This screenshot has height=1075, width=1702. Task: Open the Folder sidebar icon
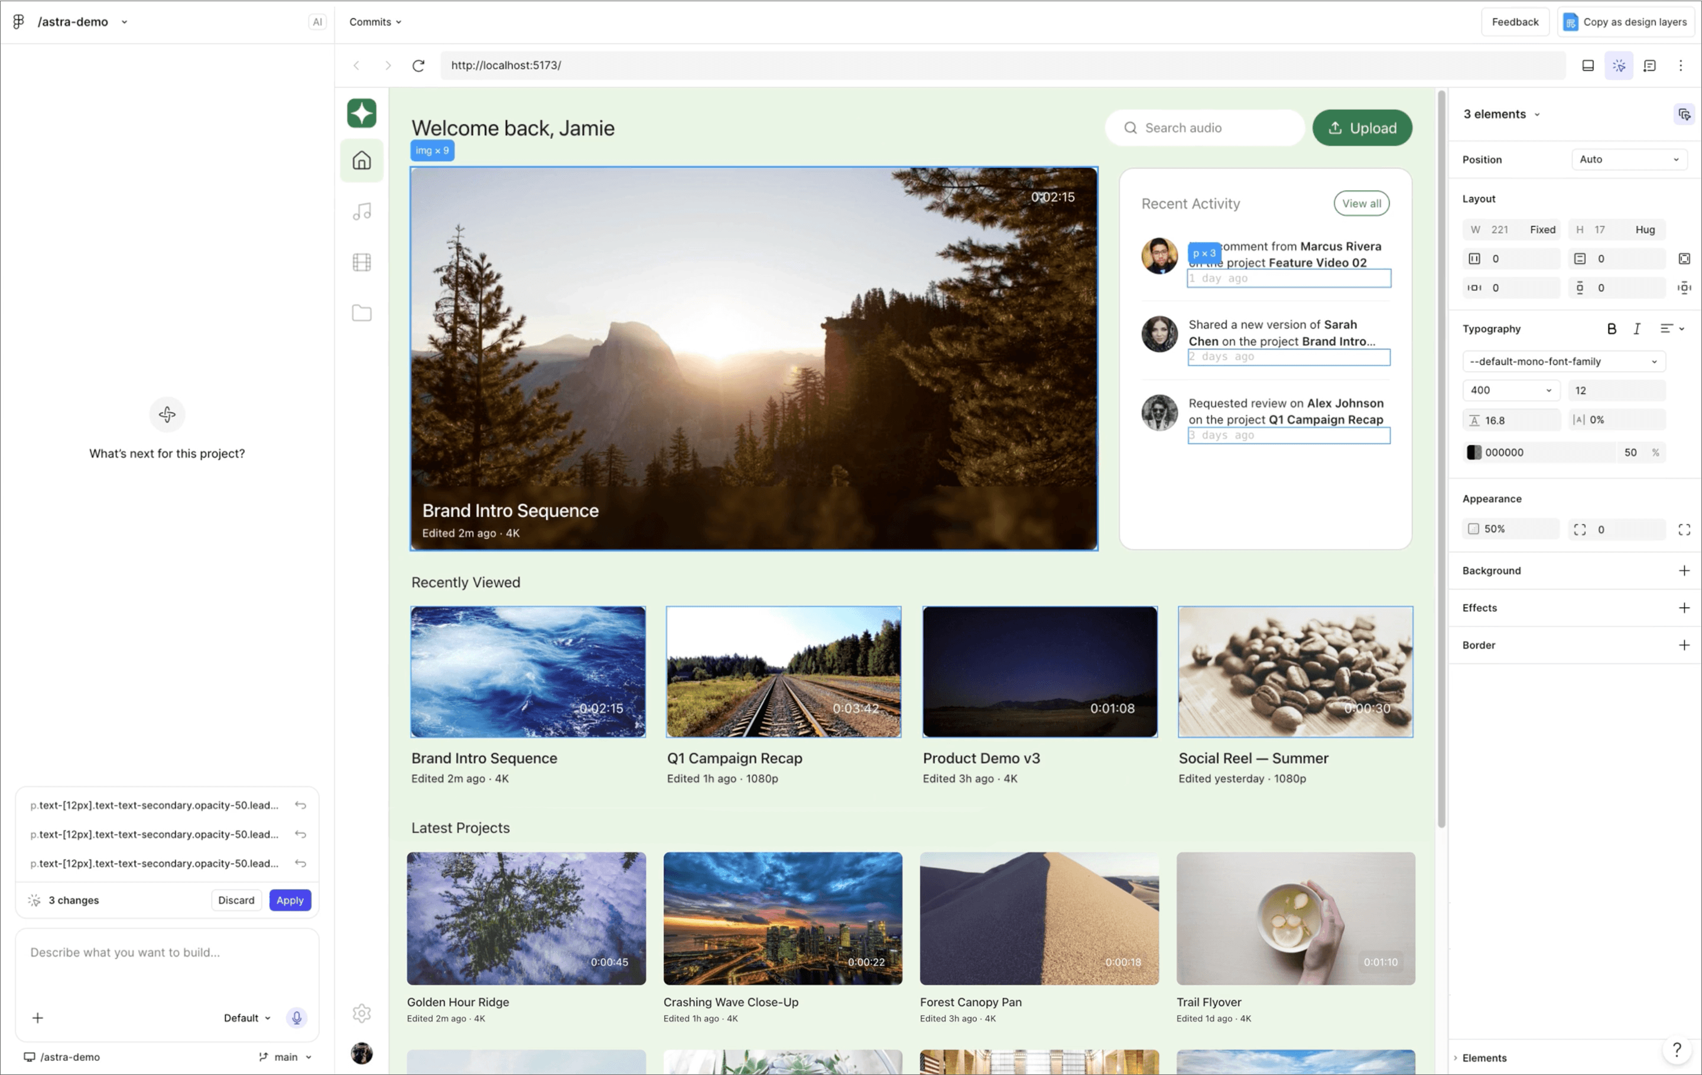(x=362, y=313)
